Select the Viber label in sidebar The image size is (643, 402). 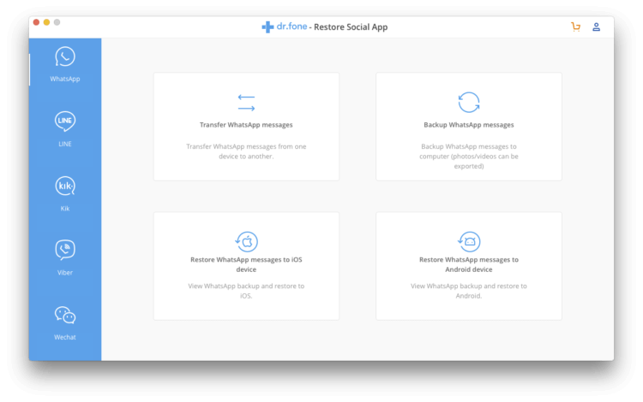pyautogui.click(x=65, y=273)
